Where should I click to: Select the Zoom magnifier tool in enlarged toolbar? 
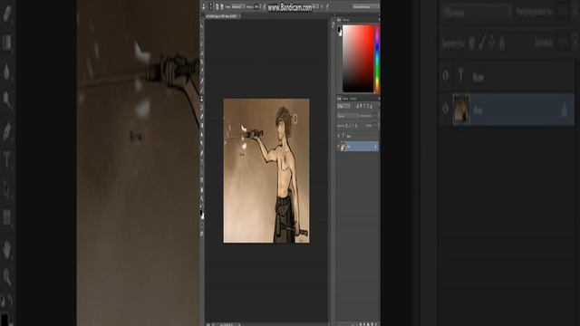[x=6, y=276]
